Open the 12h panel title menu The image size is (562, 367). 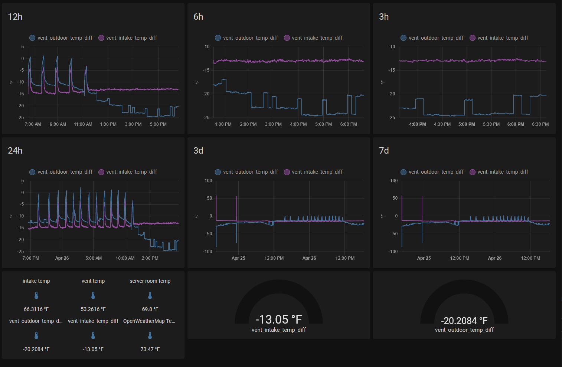coord(15,16)
